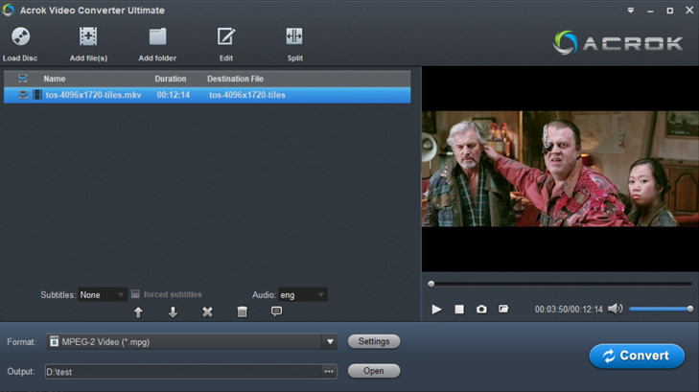The width and height of the screenshot is (699, 392).
Task: Click the preview seek bar handle
Action: pyautogui.click(x=431, y=284)
